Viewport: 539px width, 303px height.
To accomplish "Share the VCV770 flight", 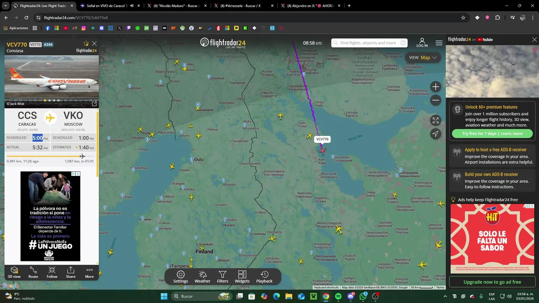I will click(71, 272).
